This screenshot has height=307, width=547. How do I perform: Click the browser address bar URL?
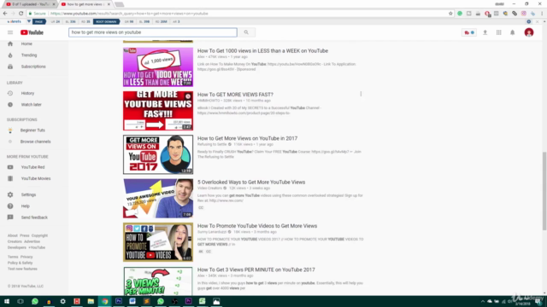[129, 14]
